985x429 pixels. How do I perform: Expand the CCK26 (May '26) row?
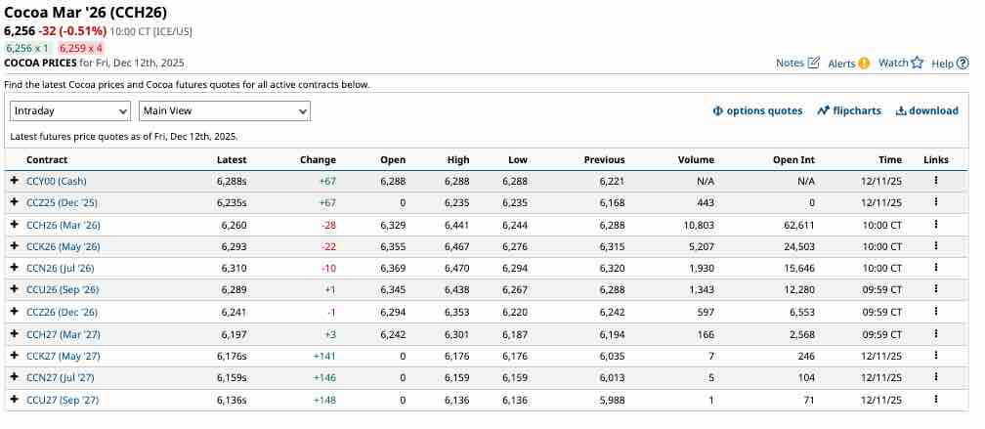[15, 246]
